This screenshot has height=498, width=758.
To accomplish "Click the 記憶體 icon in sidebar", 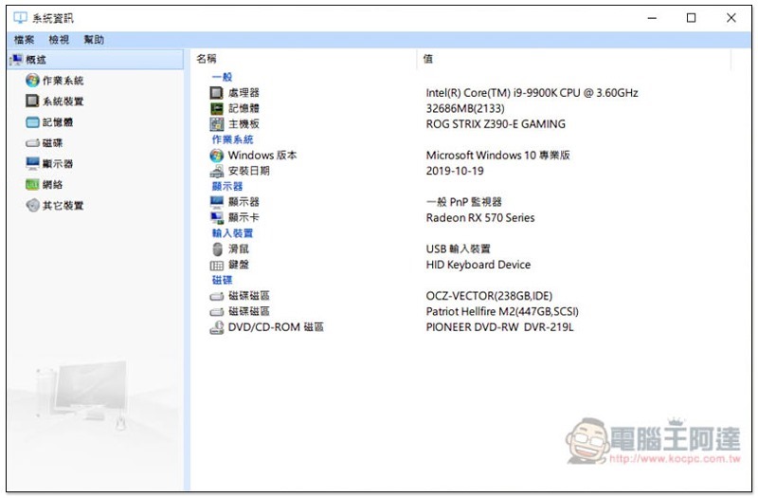I will point(32,122).
